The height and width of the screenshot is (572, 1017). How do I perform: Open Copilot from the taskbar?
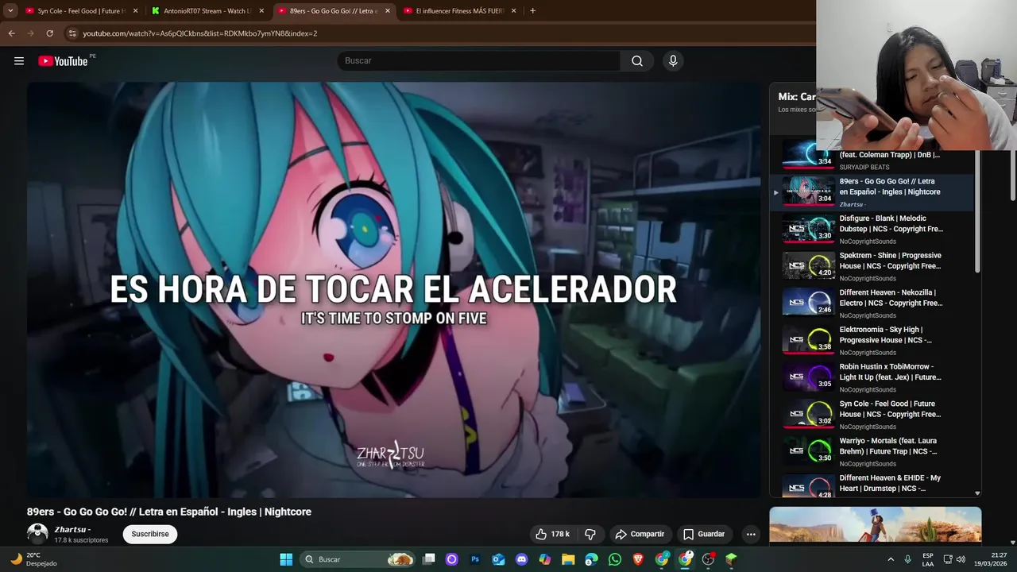[545, 559]
